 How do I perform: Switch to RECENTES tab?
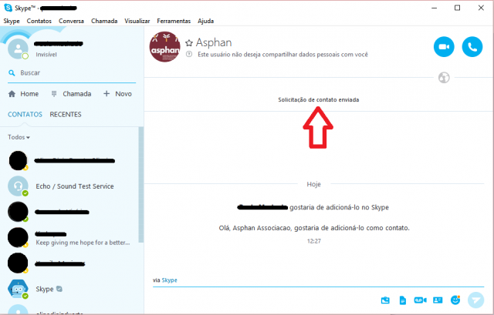(x=66, y=115)
